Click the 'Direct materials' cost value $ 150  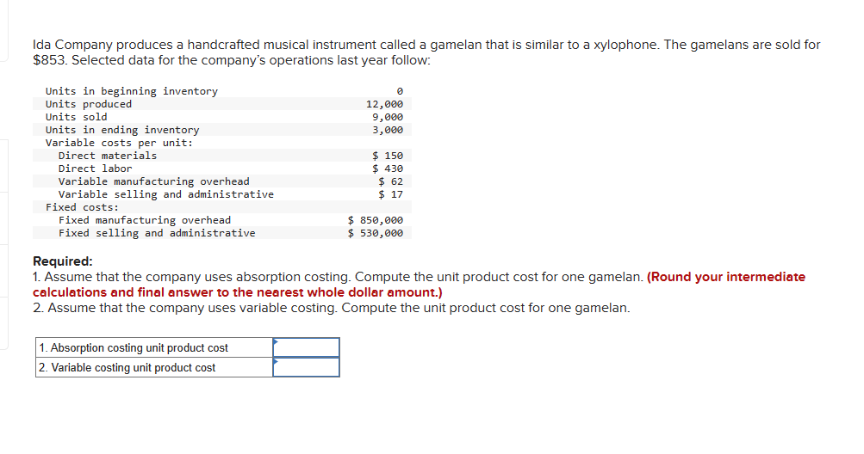pos(388,156)
